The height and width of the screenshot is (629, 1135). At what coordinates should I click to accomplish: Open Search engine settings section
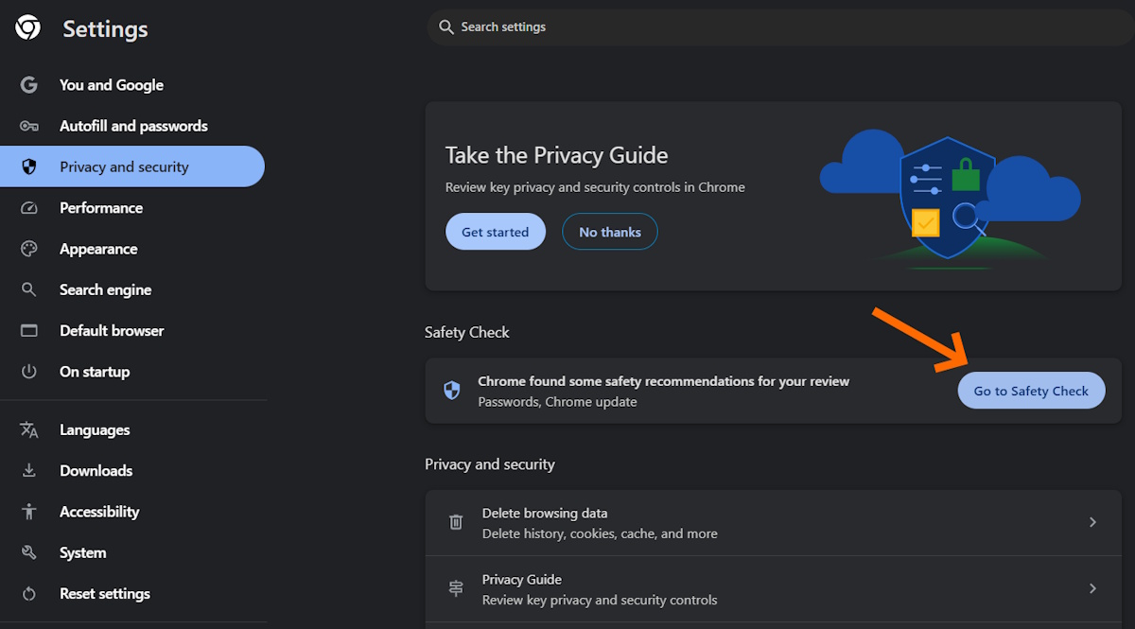pos(105,290)
